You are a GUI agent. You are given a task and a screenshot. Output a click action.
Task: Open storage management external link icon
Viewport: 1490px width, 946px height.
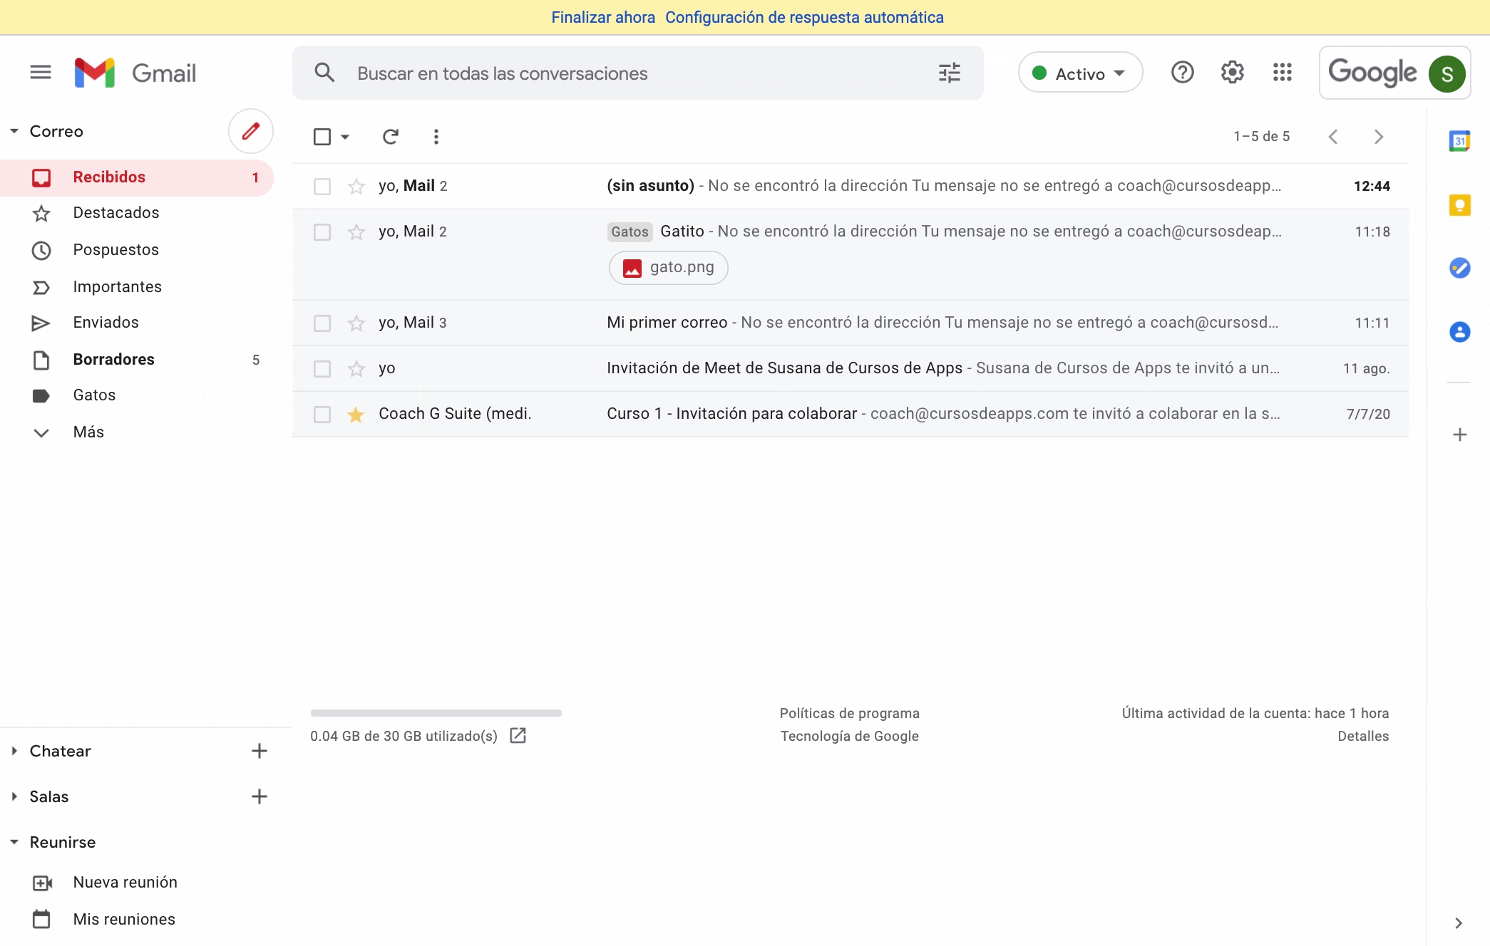click(x=518, y=736)
